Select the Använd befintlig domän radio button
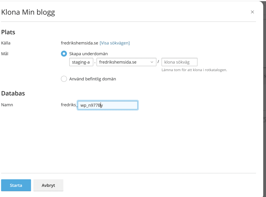Screen dimensions: 266x197 tap(64, 79)
